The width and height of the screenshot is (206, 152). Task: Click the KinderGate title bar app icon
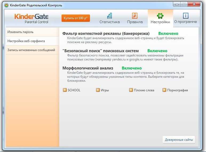coord(6,5)
